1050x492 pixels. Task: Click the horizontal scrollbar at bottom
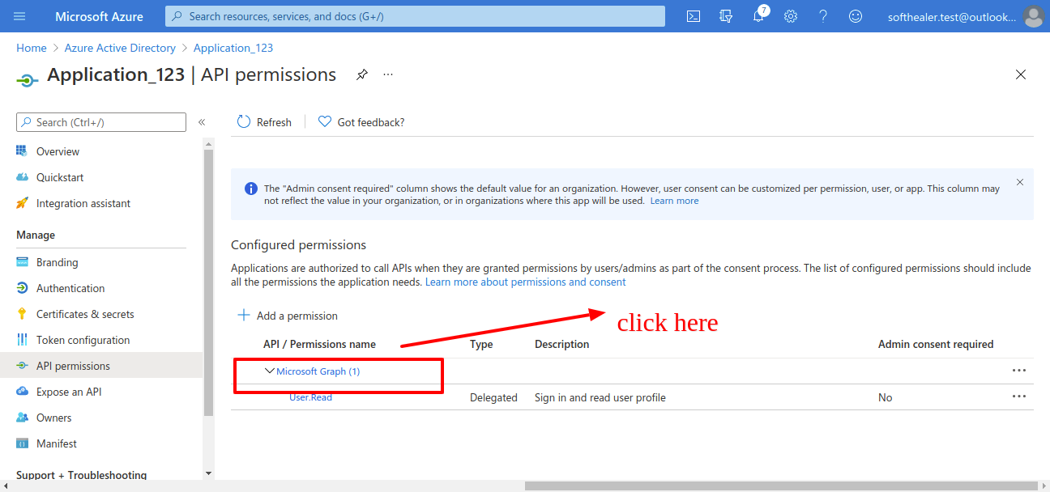[x=781, y=486]
